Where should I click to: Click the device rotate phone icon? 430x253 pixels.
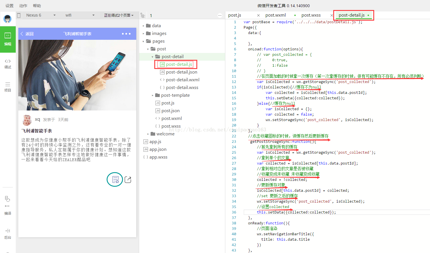pyautogui.click(x=19, y=15)
